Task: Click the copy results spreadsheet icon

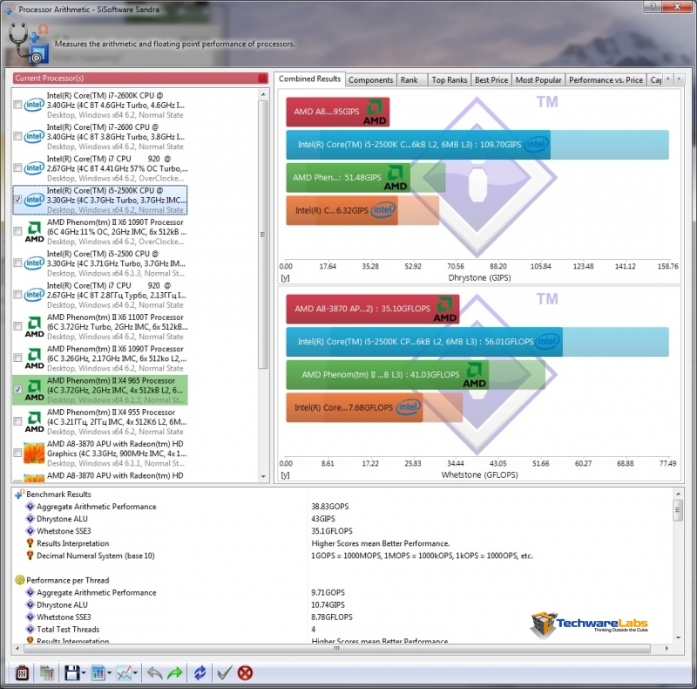Action: click(47, 672)
